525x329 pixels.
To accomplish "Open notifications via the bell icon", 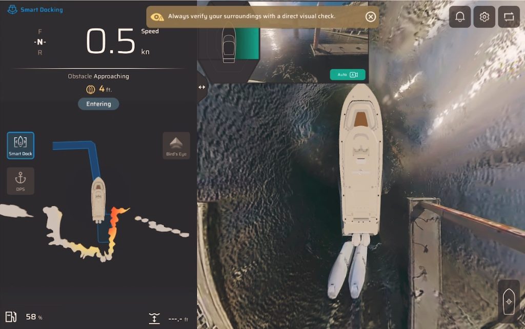I will [459, 16].
